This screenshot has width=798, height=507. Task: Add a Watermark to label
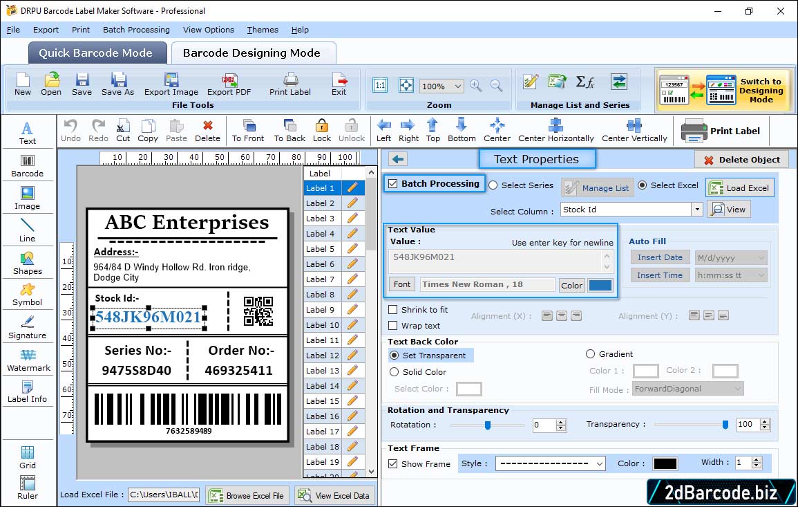coord(28,360)
